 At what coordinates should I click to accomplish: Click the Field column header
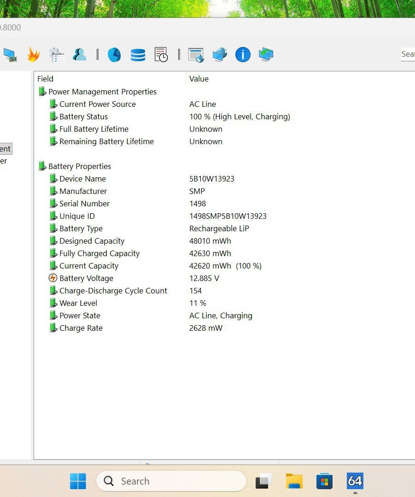click(45, 79)
